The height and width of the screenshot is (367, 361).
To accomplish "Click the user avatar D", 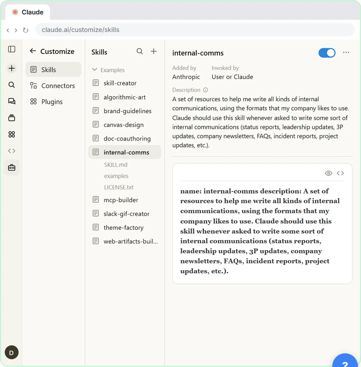I will coord(12,353).
